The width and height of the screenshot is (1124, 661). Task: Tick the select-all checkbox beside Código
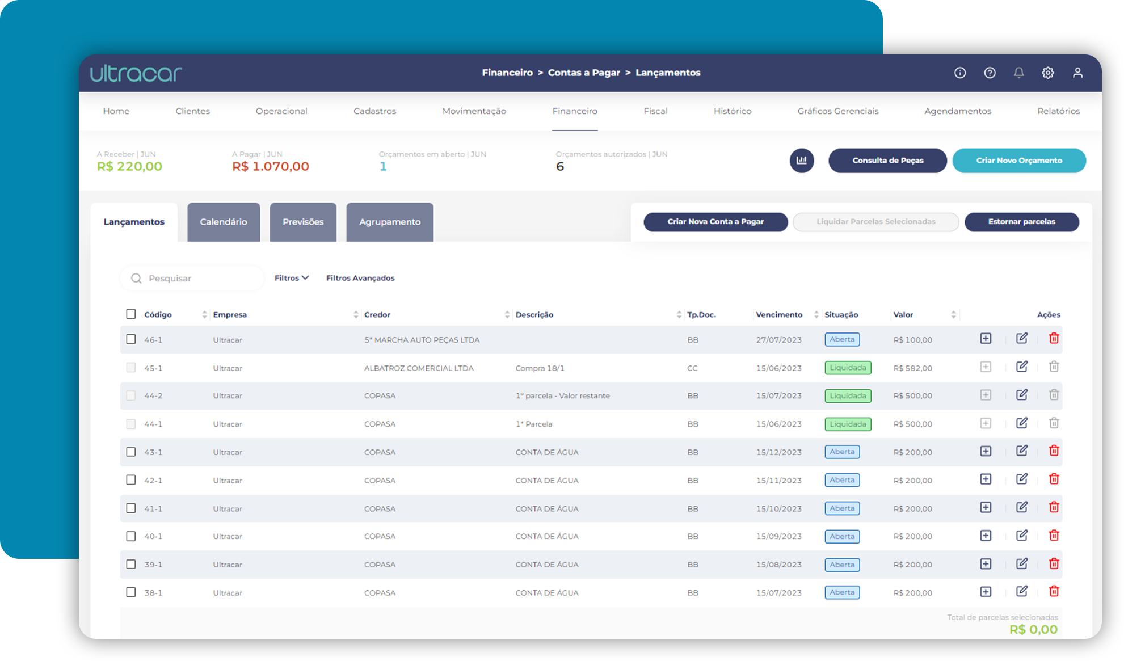[x=131, y=314]
